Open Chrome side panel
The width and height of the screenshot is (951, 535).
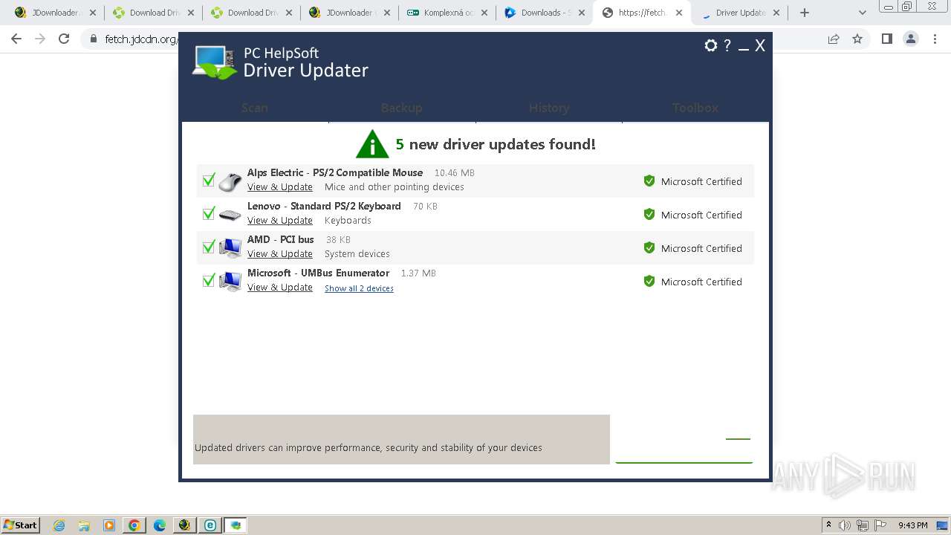pos(886,39)
